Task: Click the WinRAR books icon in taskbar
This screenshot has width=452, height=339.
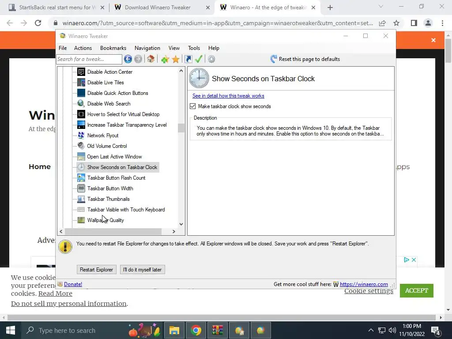Action: click(x=217, y=330)
